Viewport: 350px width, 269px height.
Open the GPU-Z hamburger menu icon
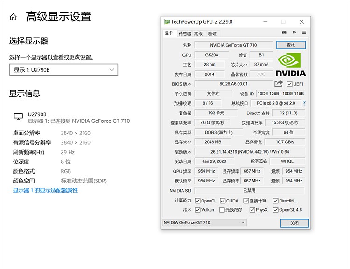(x=304, y=32)
